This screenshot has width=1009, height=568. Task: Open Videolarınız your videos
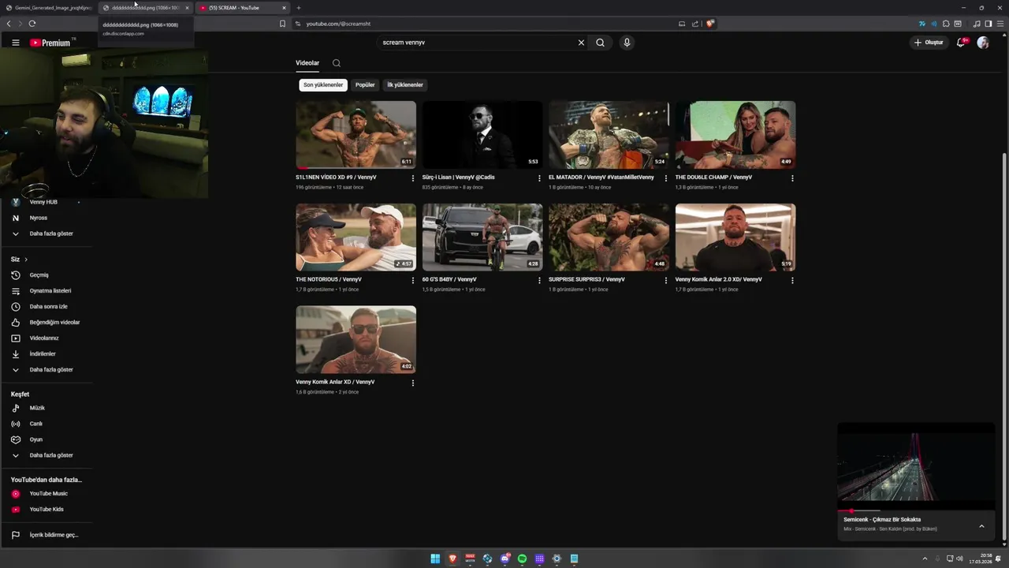pos(46,338)
